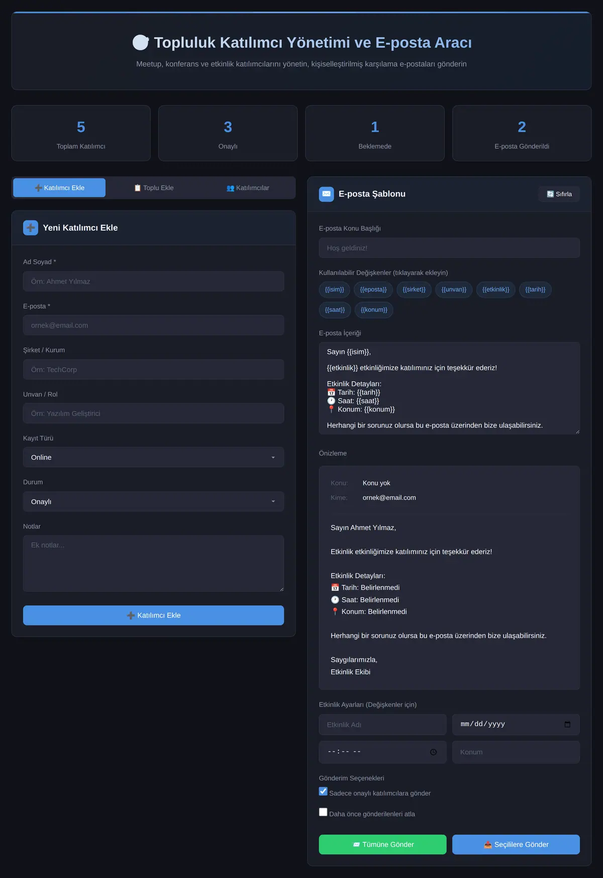Focus the E-posta Konu Başlığı field
Viewport: 603px width, 878px height.
(449, 248)
